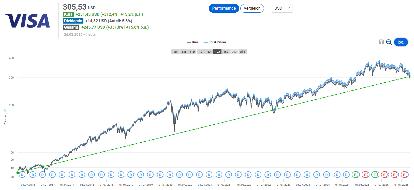Pick the 1J time range
414x190 pixels.
201,52
